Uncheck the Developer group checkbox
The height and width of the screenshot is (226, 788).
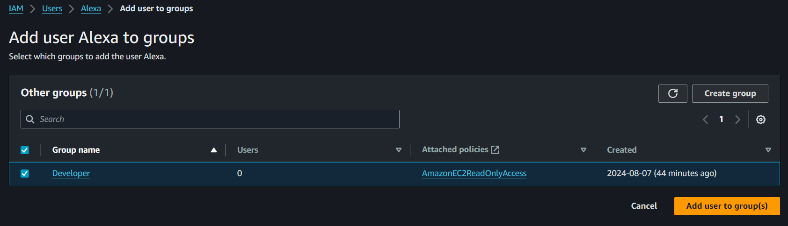pos(25,173)
